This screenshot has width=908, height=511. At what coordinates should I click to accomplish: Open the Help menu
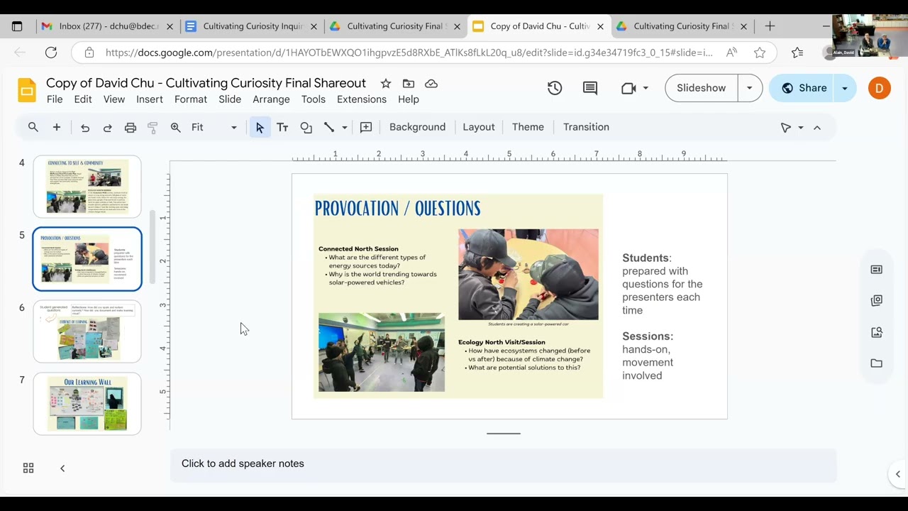tap(409, 99)
